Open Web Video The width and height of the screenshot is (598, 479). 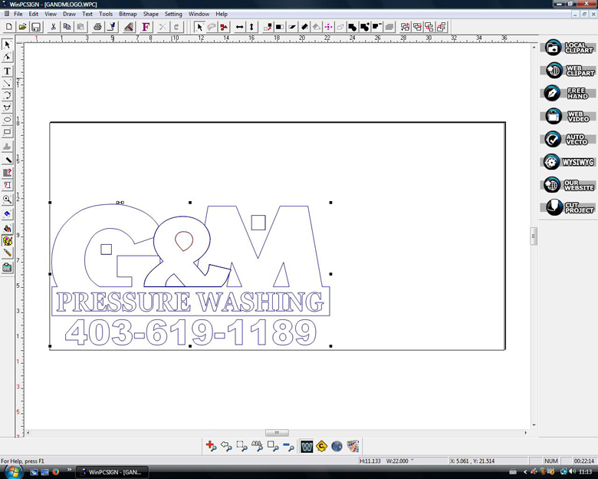click(569, 116)
